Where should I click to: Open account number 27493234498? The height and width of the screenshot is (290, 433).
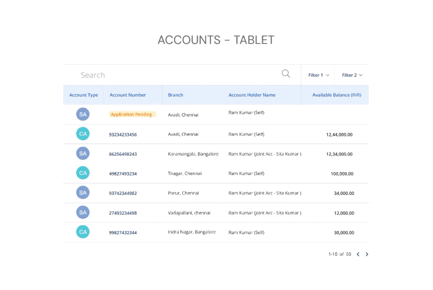click(x=123, y=213)
